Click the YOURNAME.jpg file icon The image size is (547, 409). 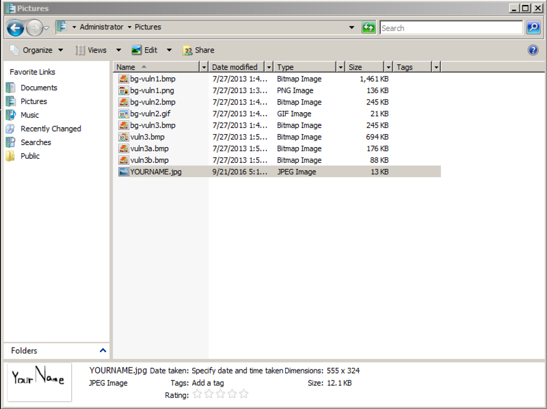click(124, 172)
